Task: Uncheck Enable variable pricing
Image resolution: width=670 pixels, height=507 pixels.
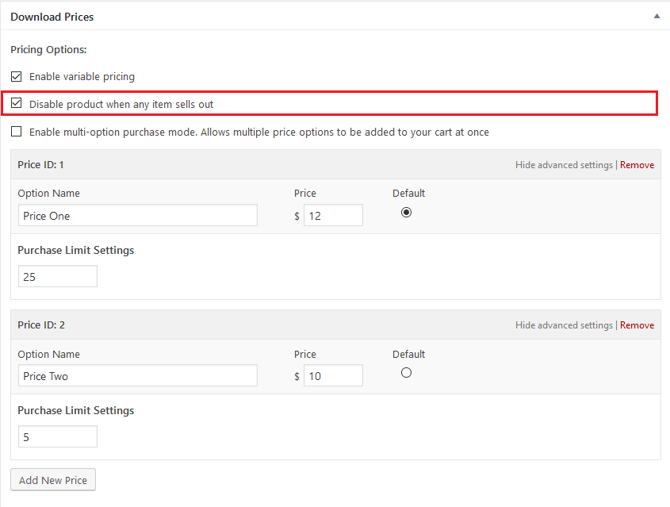Action: (x=17, y=77)
